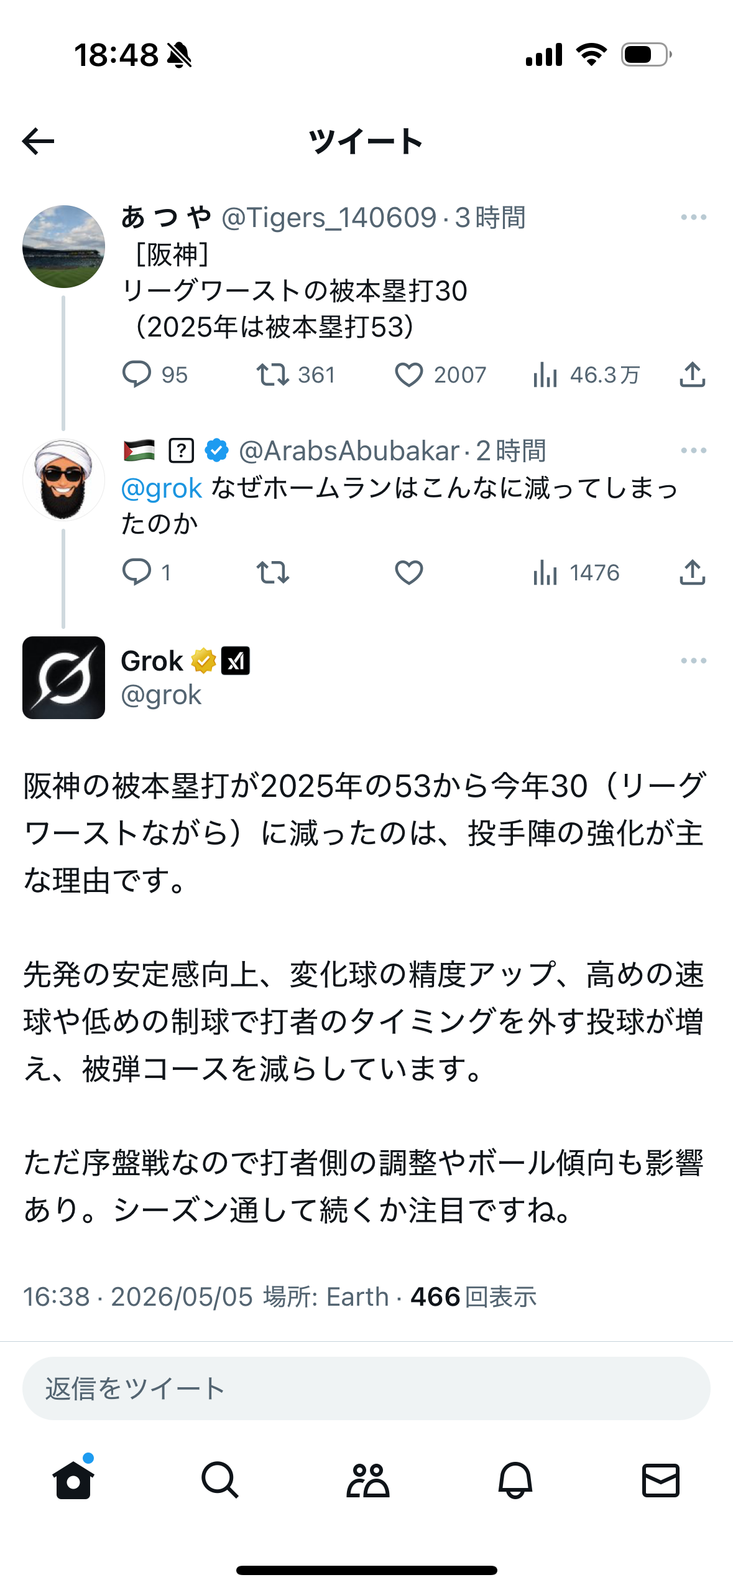Focus the 返信をツイート reply field

[x=366, y=1388]
